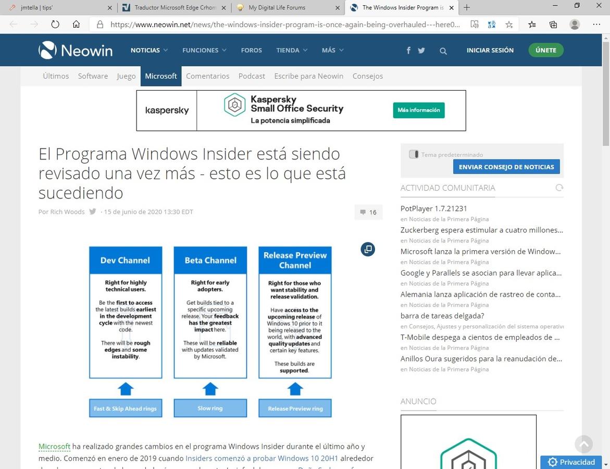610x469 pixels.
Task: Select the Software section in subnav
Action: point(93,76)
